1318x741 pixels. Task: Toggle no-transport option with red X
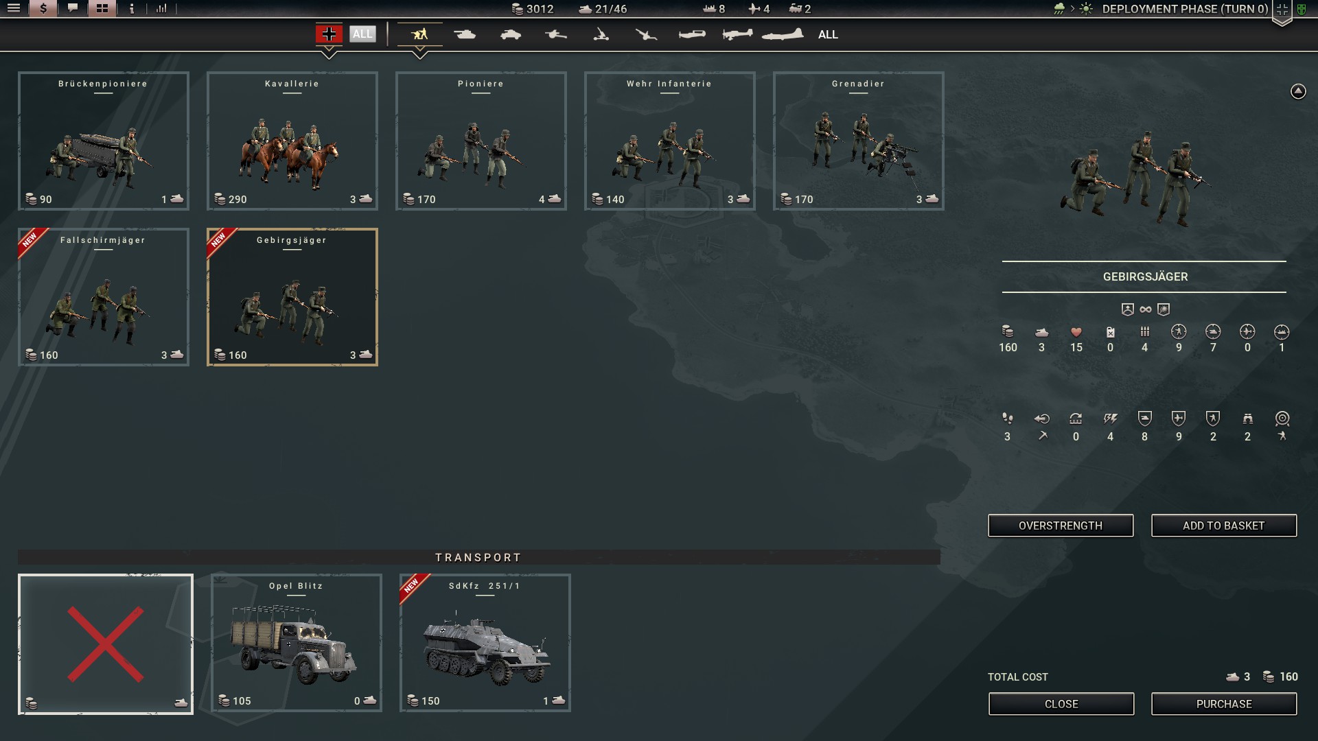(x=106, y=644)
